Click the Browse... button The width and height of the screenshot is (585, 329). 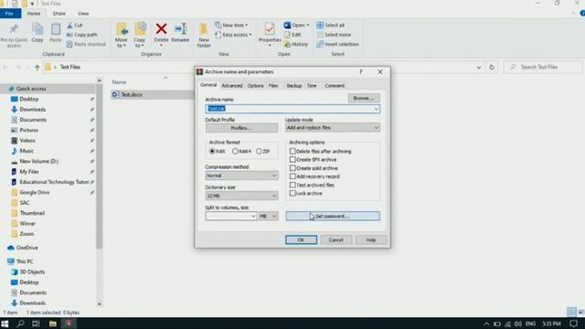364,98
